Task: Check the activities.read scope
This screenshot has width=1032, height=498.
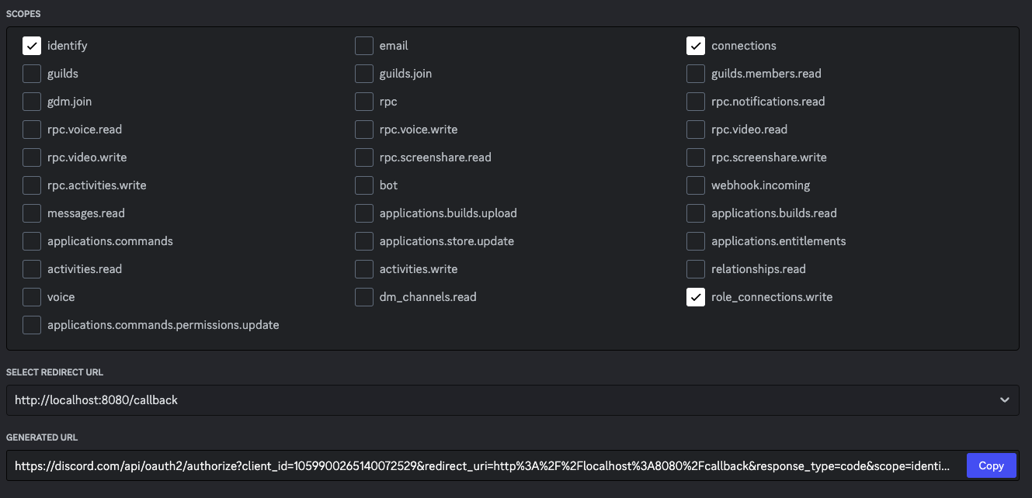Action: pos(32,269)
